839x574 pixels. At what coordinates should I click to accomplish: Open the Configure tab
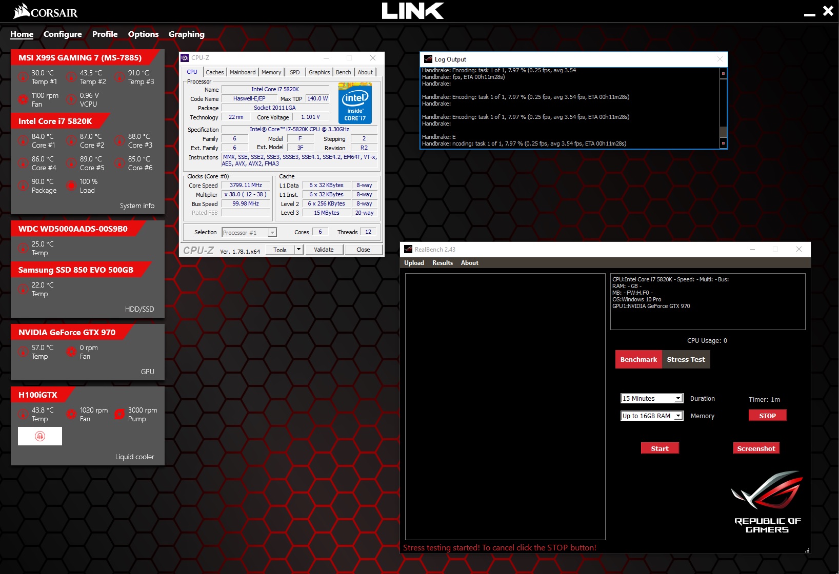tap(63, 34)
